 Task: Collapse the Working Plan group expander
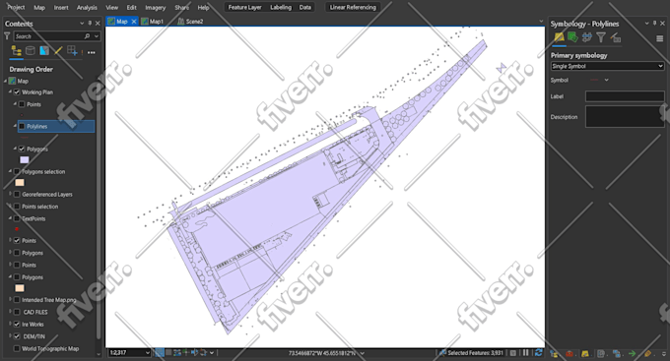(x=10, y=91)
